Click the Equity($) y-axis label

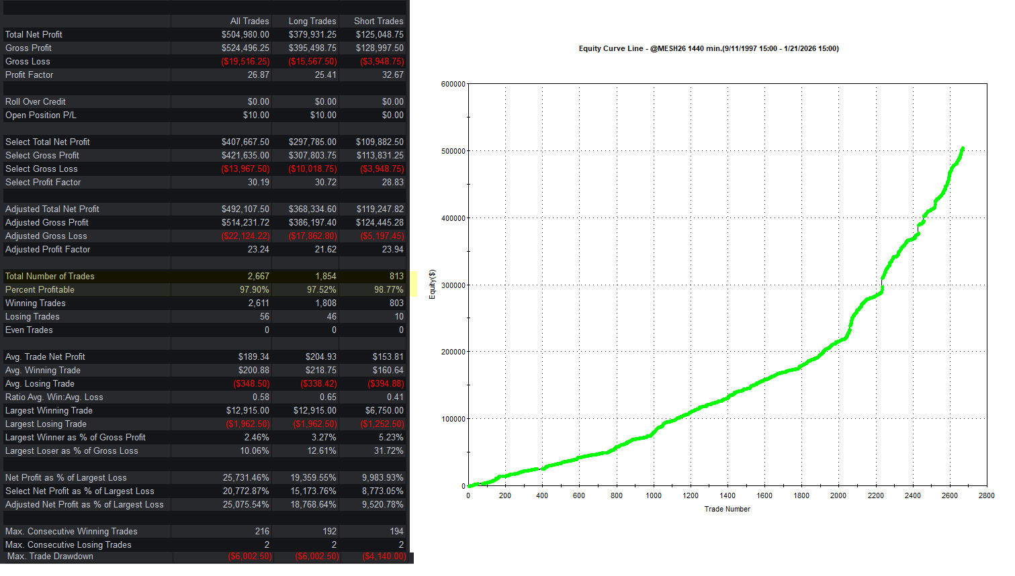coord(432,284)
